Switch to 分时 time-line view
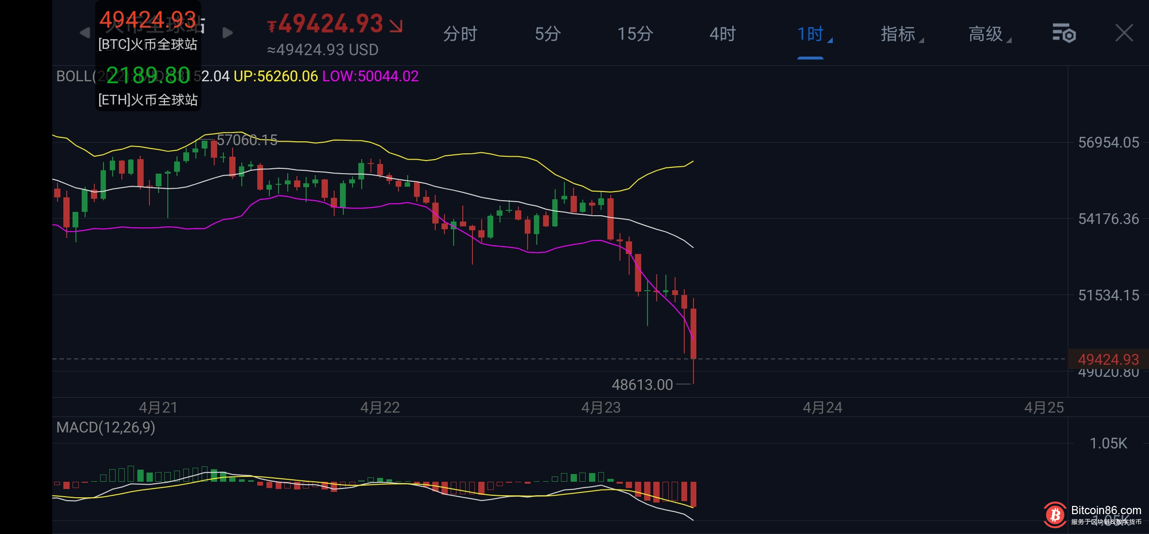This screenshot has height=534, width=1149. (x=460, y=34)
